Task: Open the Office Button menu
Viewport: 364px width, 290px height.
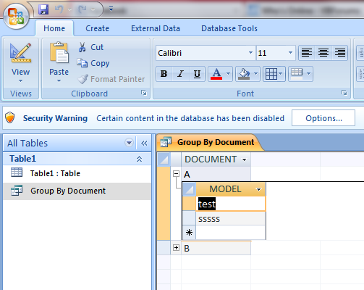Action: (x=16, y=17)
